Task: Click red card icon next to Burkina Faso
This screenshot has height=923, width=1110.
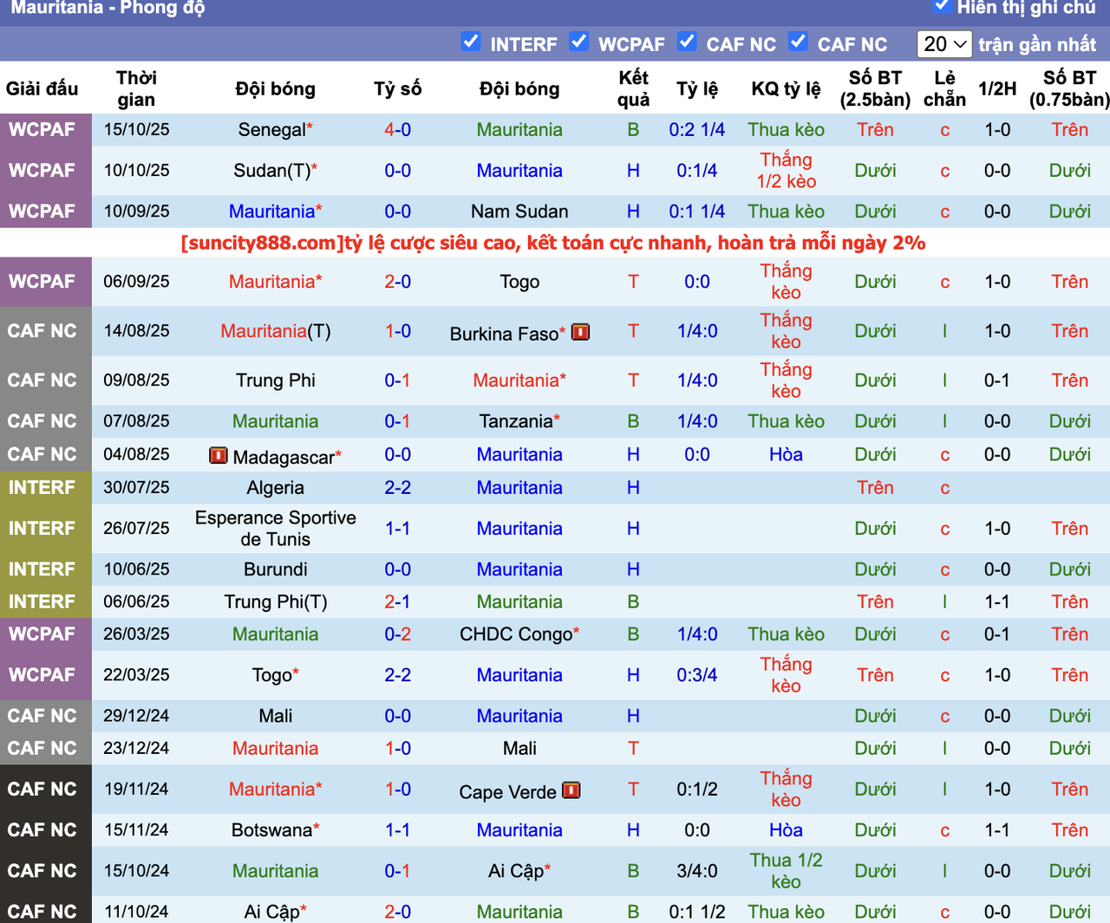Action: click(x=580, y=332)
